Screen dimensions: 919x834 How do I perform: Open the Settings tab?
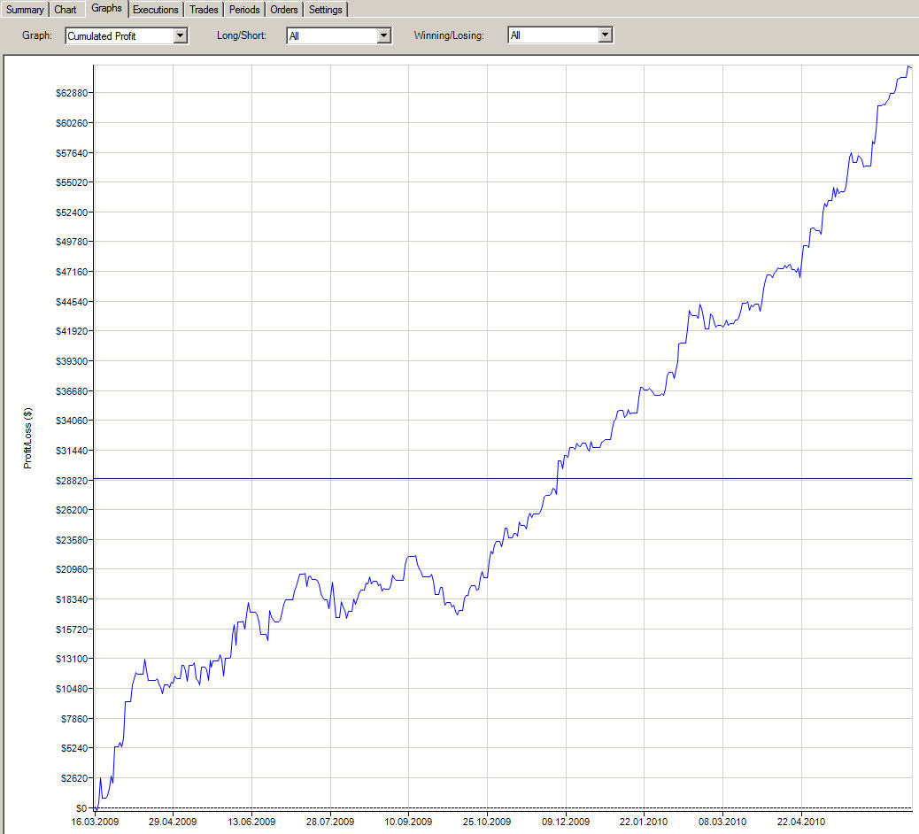(325, 10)
